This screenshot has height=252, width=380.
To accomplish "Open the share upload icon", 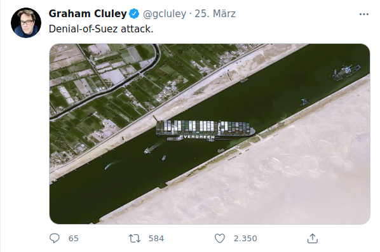I will (313, 238).
